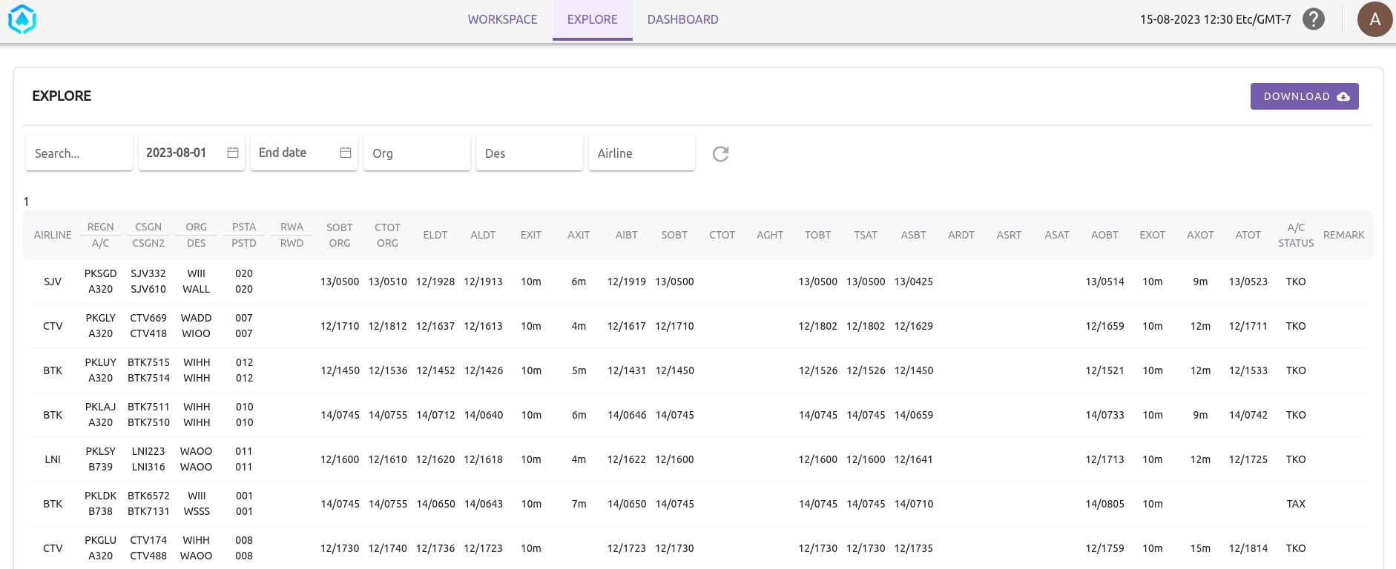The image size is (1396, 569).
Task: Focus the Search input field
Action: (x=79, y=153)
